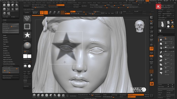
Task: Open the Render menu
Action: 111,3
